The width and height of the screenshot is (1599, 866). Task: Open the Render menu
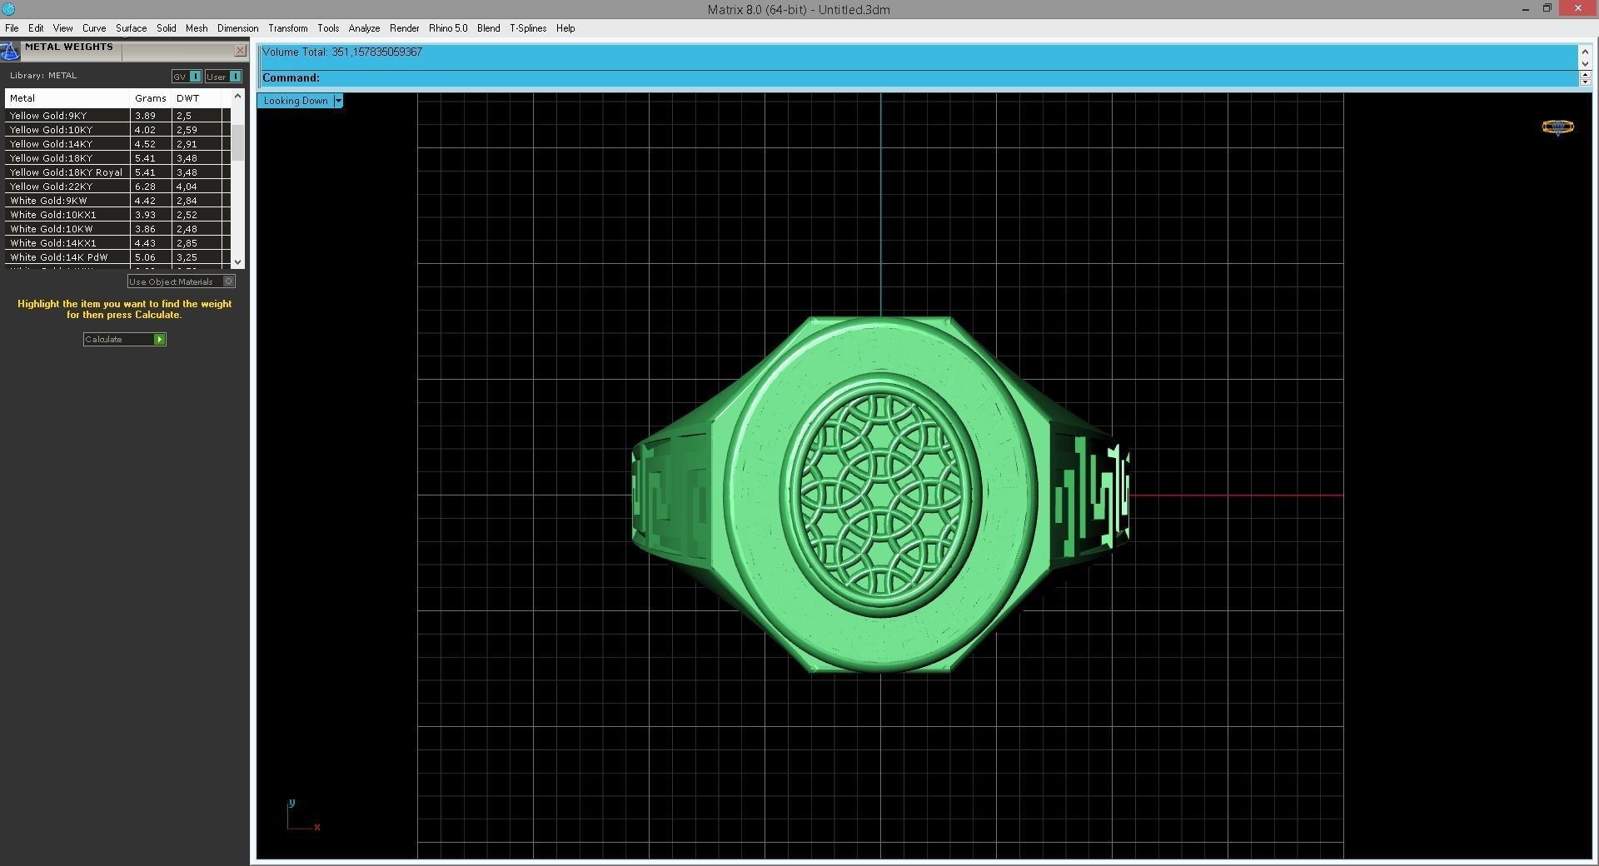click(405, 28)
